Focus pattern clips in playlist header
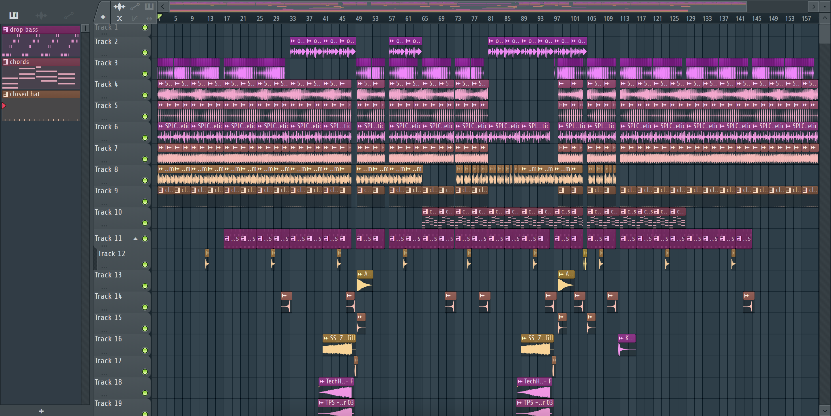The height and width of the screenshot is (416, 831). [149, 6]
